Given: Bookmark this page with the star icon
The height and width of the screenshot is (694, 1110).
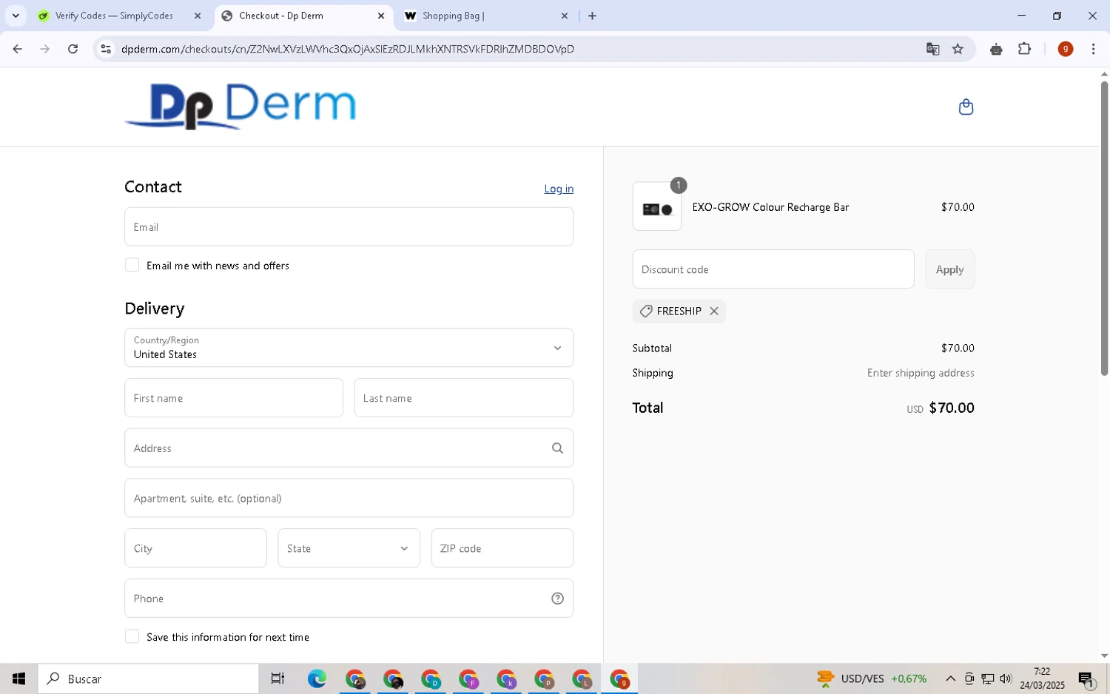Looking at the screenshot, I should 958,49.
